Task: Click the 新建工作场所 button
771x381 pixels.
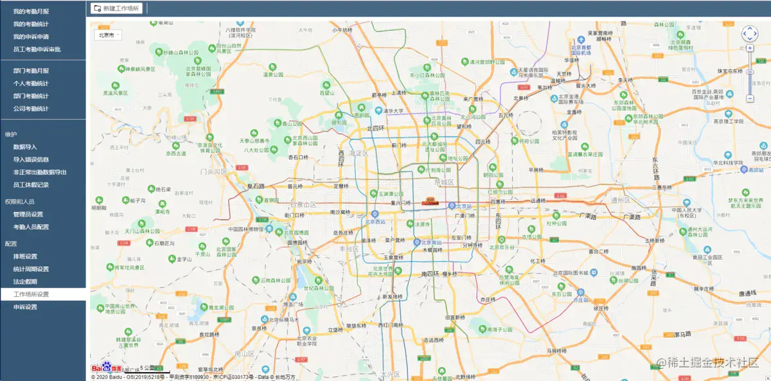Action: (116, 8)
